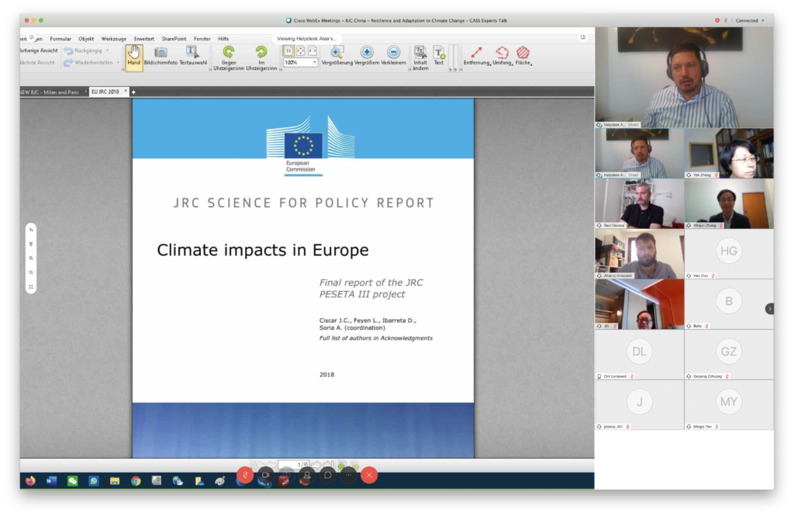Click the Bildschirmfoto camera icon
Viewport: 794px width, 516px height.
[161, 53]
